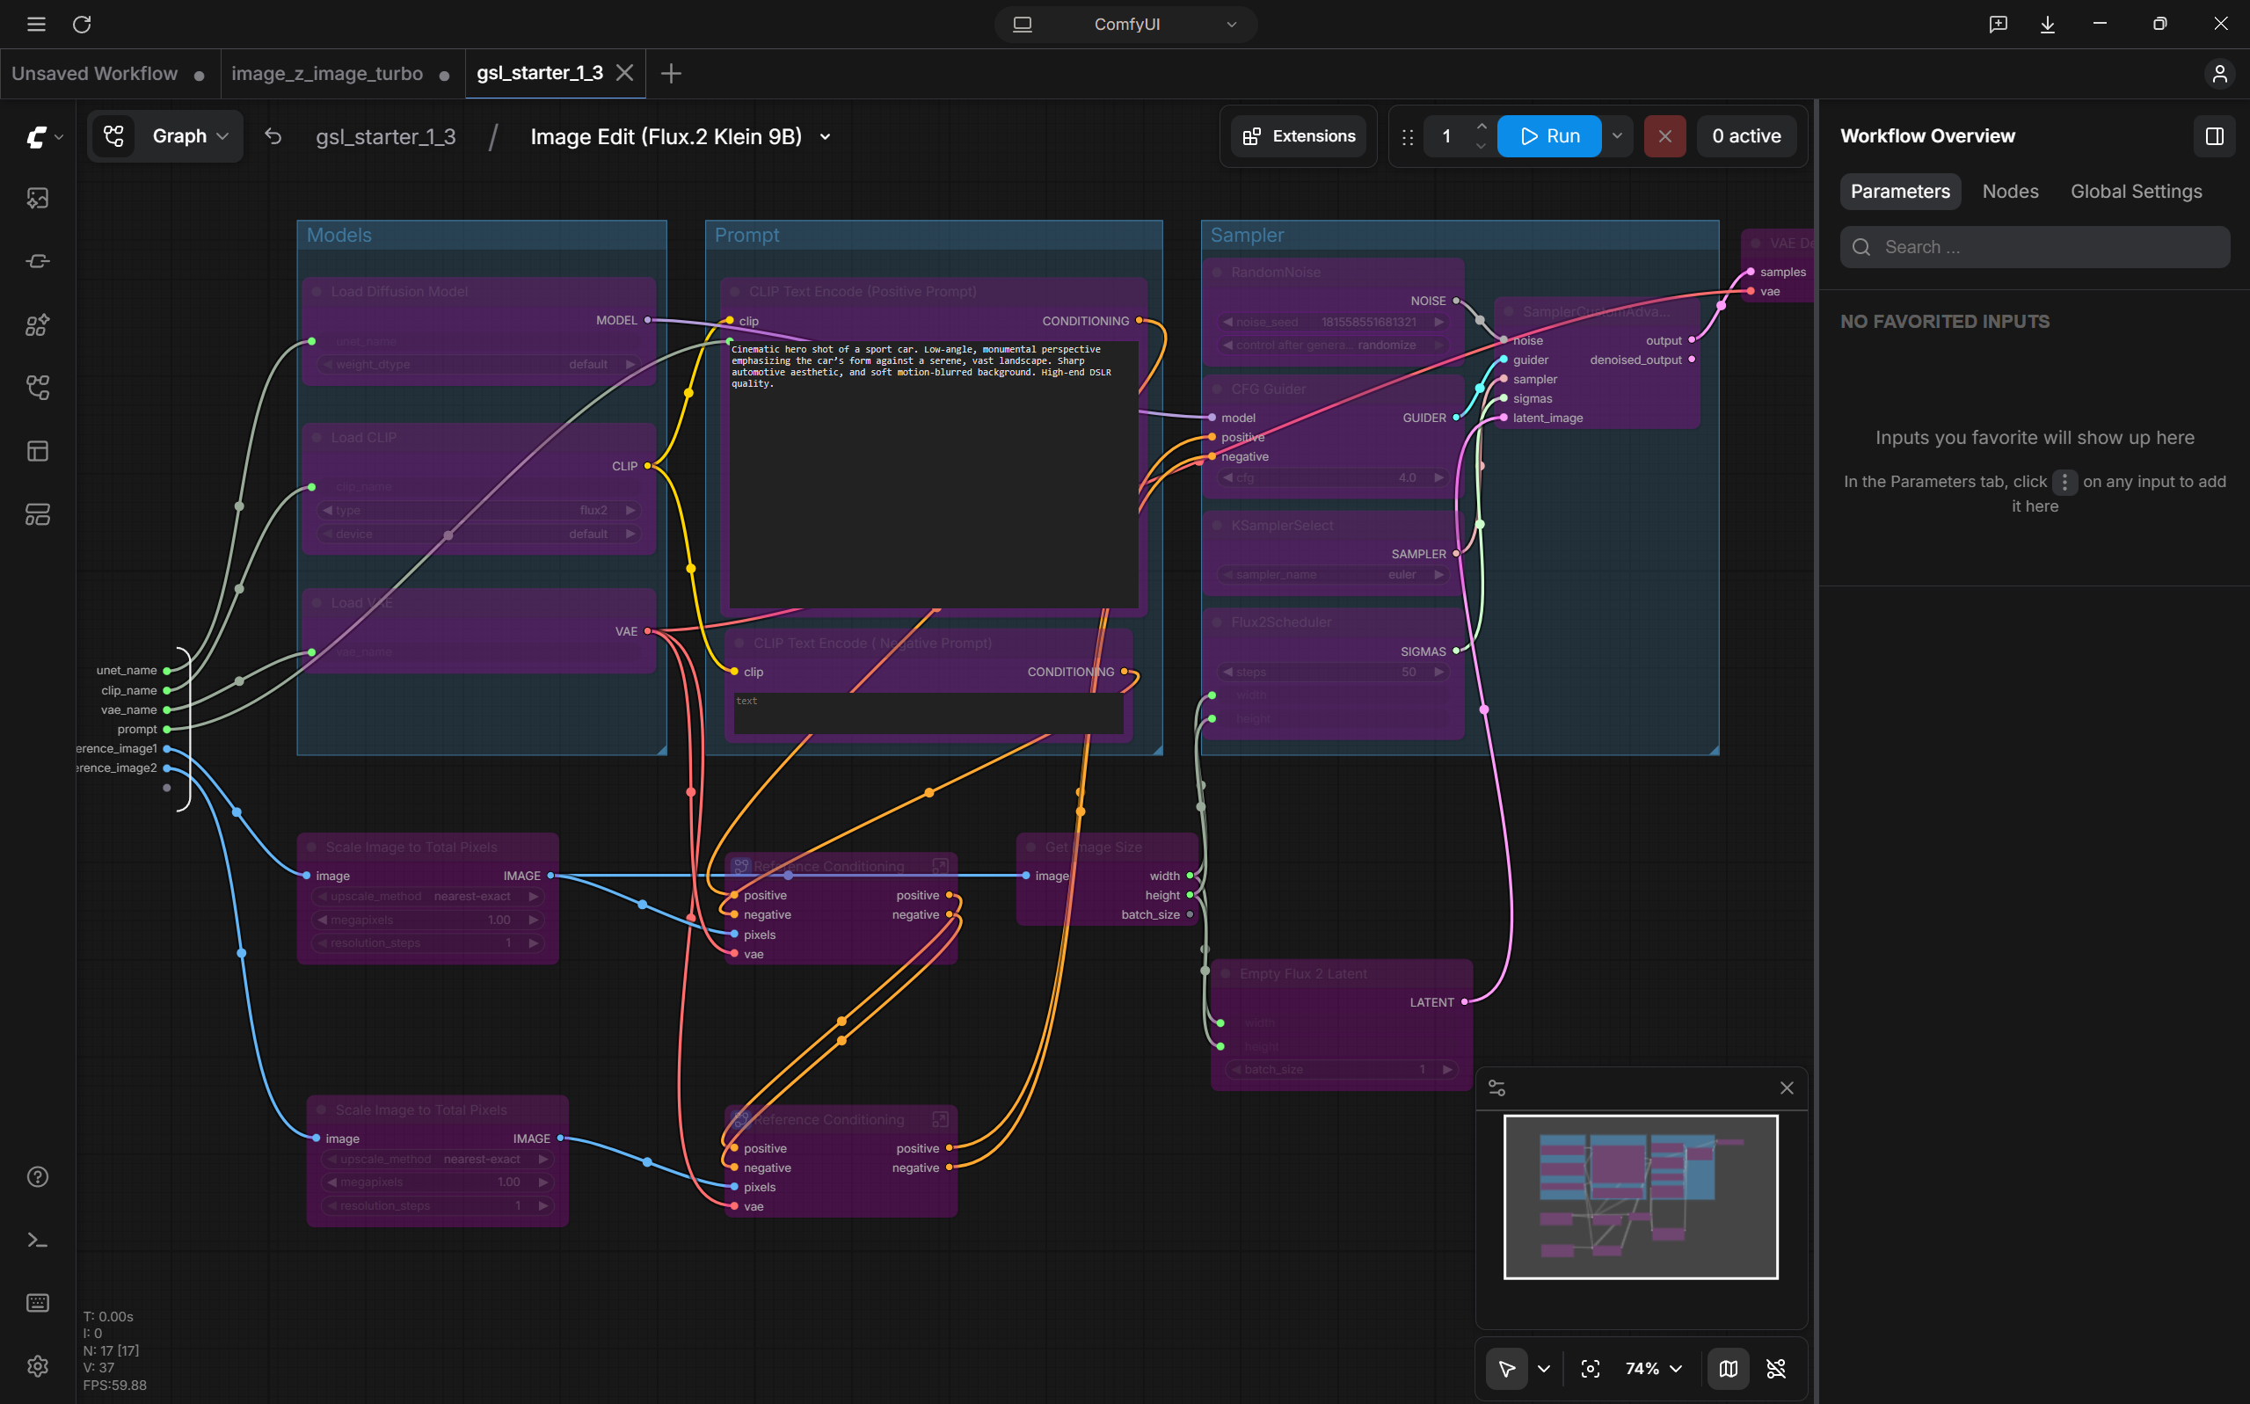The height and width of the screenshot is (1404, 2250).
Task: Toggle the Workflow Overview side panel icon
Action: [2214, 136]
